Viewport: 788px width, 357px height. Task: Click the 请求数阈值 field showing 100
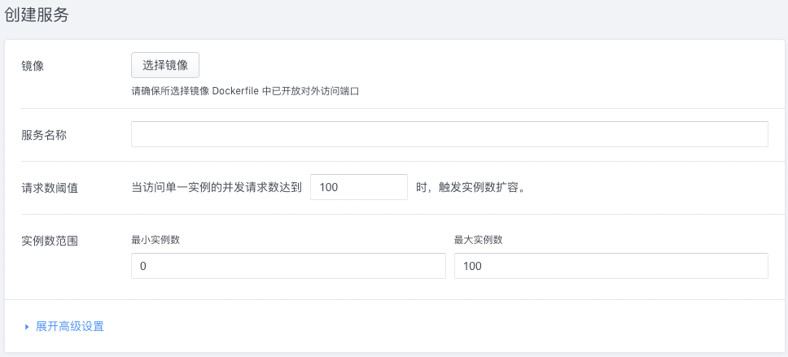(x=359, y=187)
